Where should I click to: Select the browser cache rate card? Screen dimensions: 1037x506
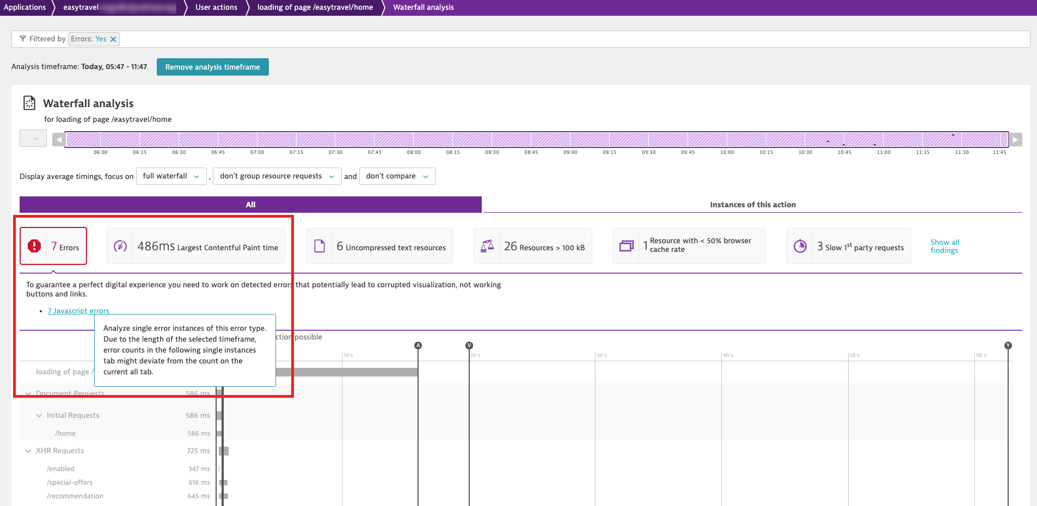689,246
